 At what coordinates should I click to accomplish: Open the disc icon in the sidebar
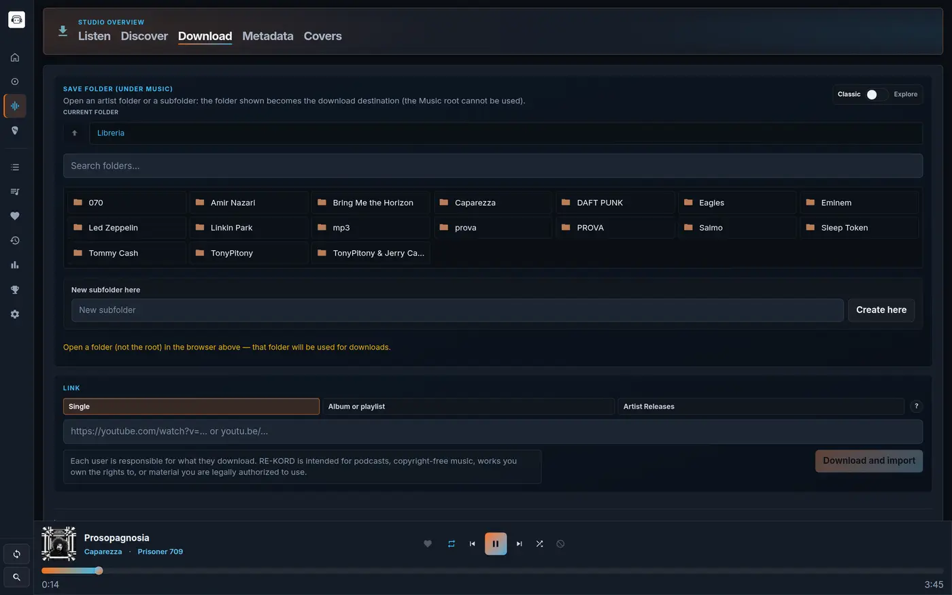(x=15, y=82)
